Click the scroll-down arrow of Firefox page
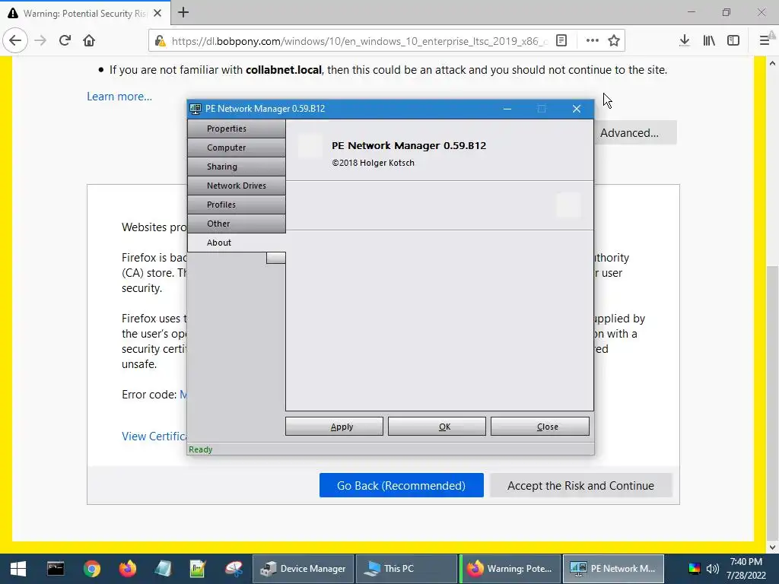Viewport: 779px width, 584px height. [773, 547]
